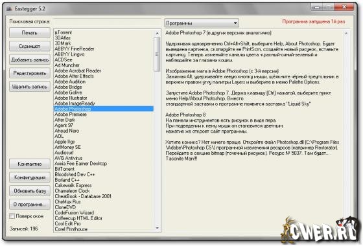Click the Удалить запись button
Image resolution: width=363 pixels, height=246 pixels.
pyautogui.click(x=30, y=87)
